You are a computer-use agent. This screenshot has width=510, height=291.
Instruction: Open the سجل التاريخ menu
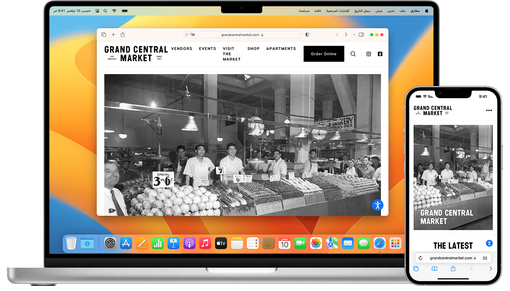362,11
